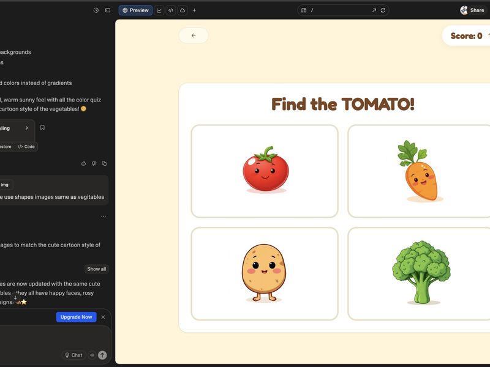Image resolution: width=490 pixels, height=367 pixels.
Task: Open the Code button under the styling card
Action: click(x=26, y=147)
